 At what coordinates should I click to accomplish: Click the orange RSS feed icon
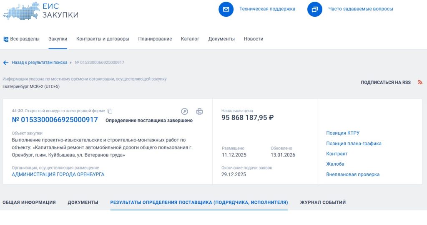420,83
